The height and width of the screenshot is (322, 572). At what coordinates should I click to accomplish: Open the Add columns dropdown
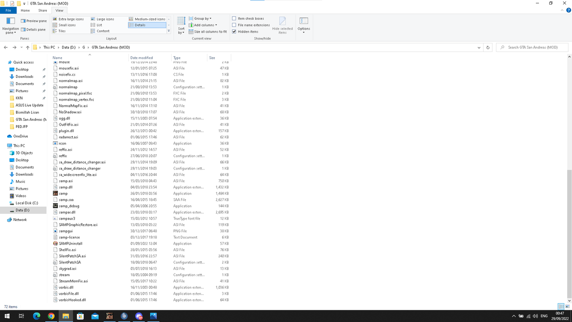202,25
